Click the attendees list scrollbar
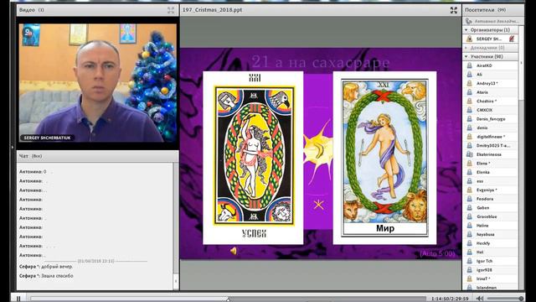 pos(521,158)
